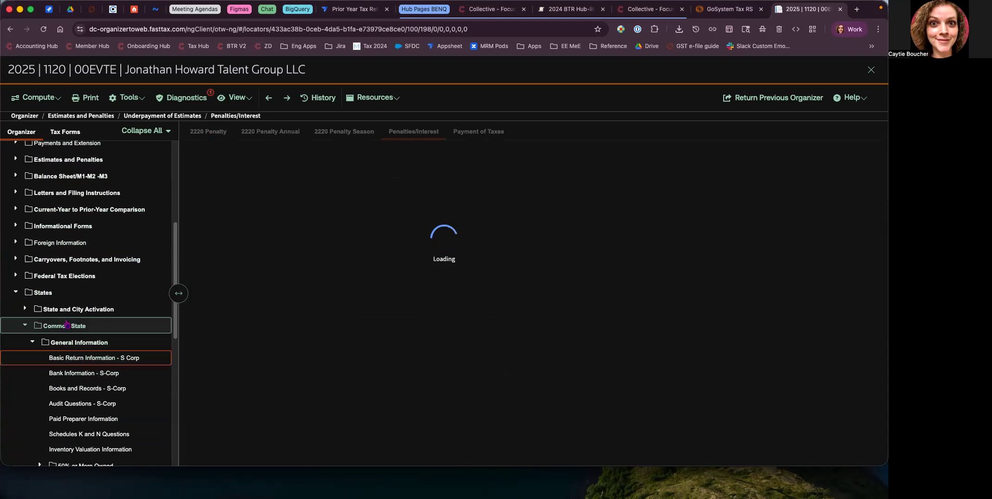Screen dimensions: 992x499
Task: Open the Jira bookmark folder
Action: pyautogui.click(x=335, y=46)
